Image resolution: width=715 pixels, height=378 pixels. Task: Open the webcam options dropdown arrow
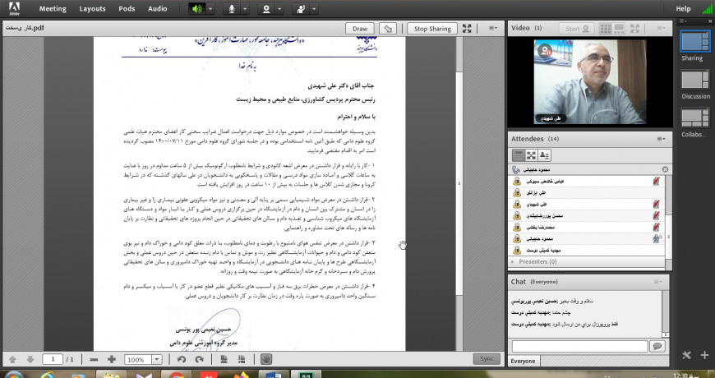279,9
